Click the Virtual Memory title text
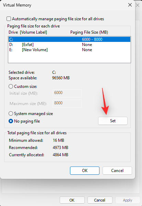This screenshot has height=206, width=142. pyautogui.click(x=17, y=5)
